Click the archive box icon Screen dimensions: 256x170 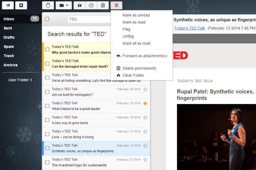point(79,5)
